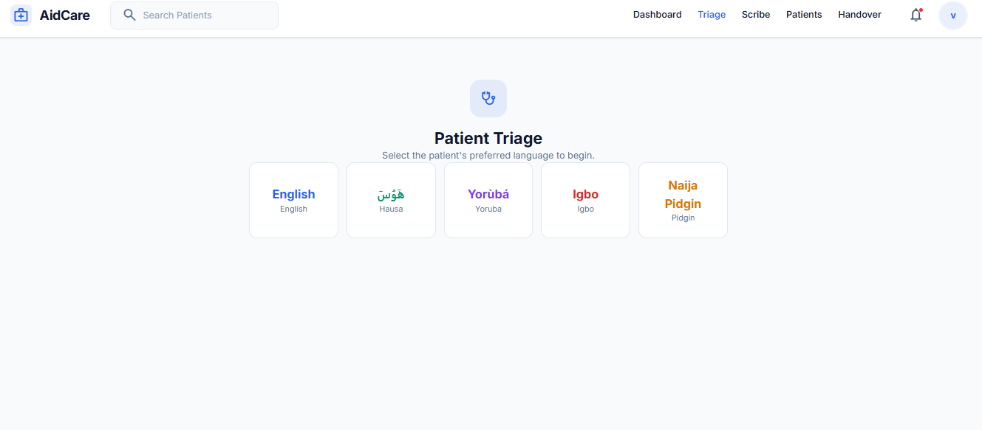Click the "Select the patient's preferred language" subtitle
This screenshot has width=982, height=430.
click(488, 156)
